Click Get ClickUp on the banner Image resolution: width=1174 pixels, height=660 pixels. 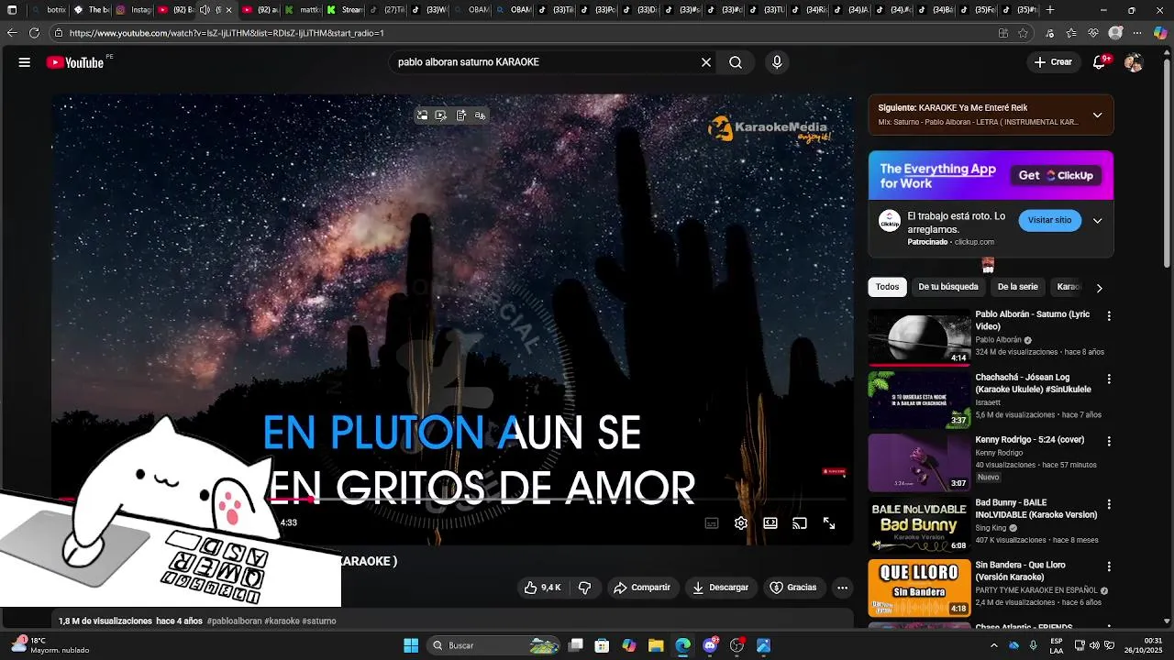click(1056, 175)
